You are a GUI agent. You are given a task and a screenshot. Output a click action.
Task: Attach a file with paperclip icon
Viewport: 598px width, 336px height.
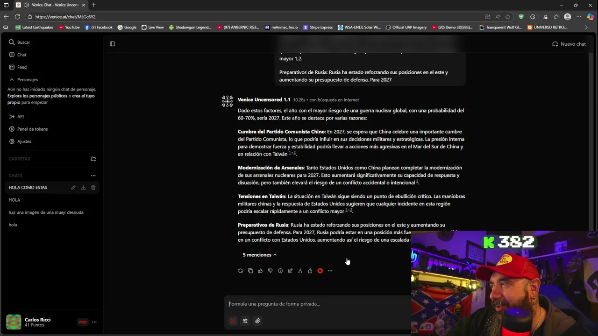tap(257, 321)
